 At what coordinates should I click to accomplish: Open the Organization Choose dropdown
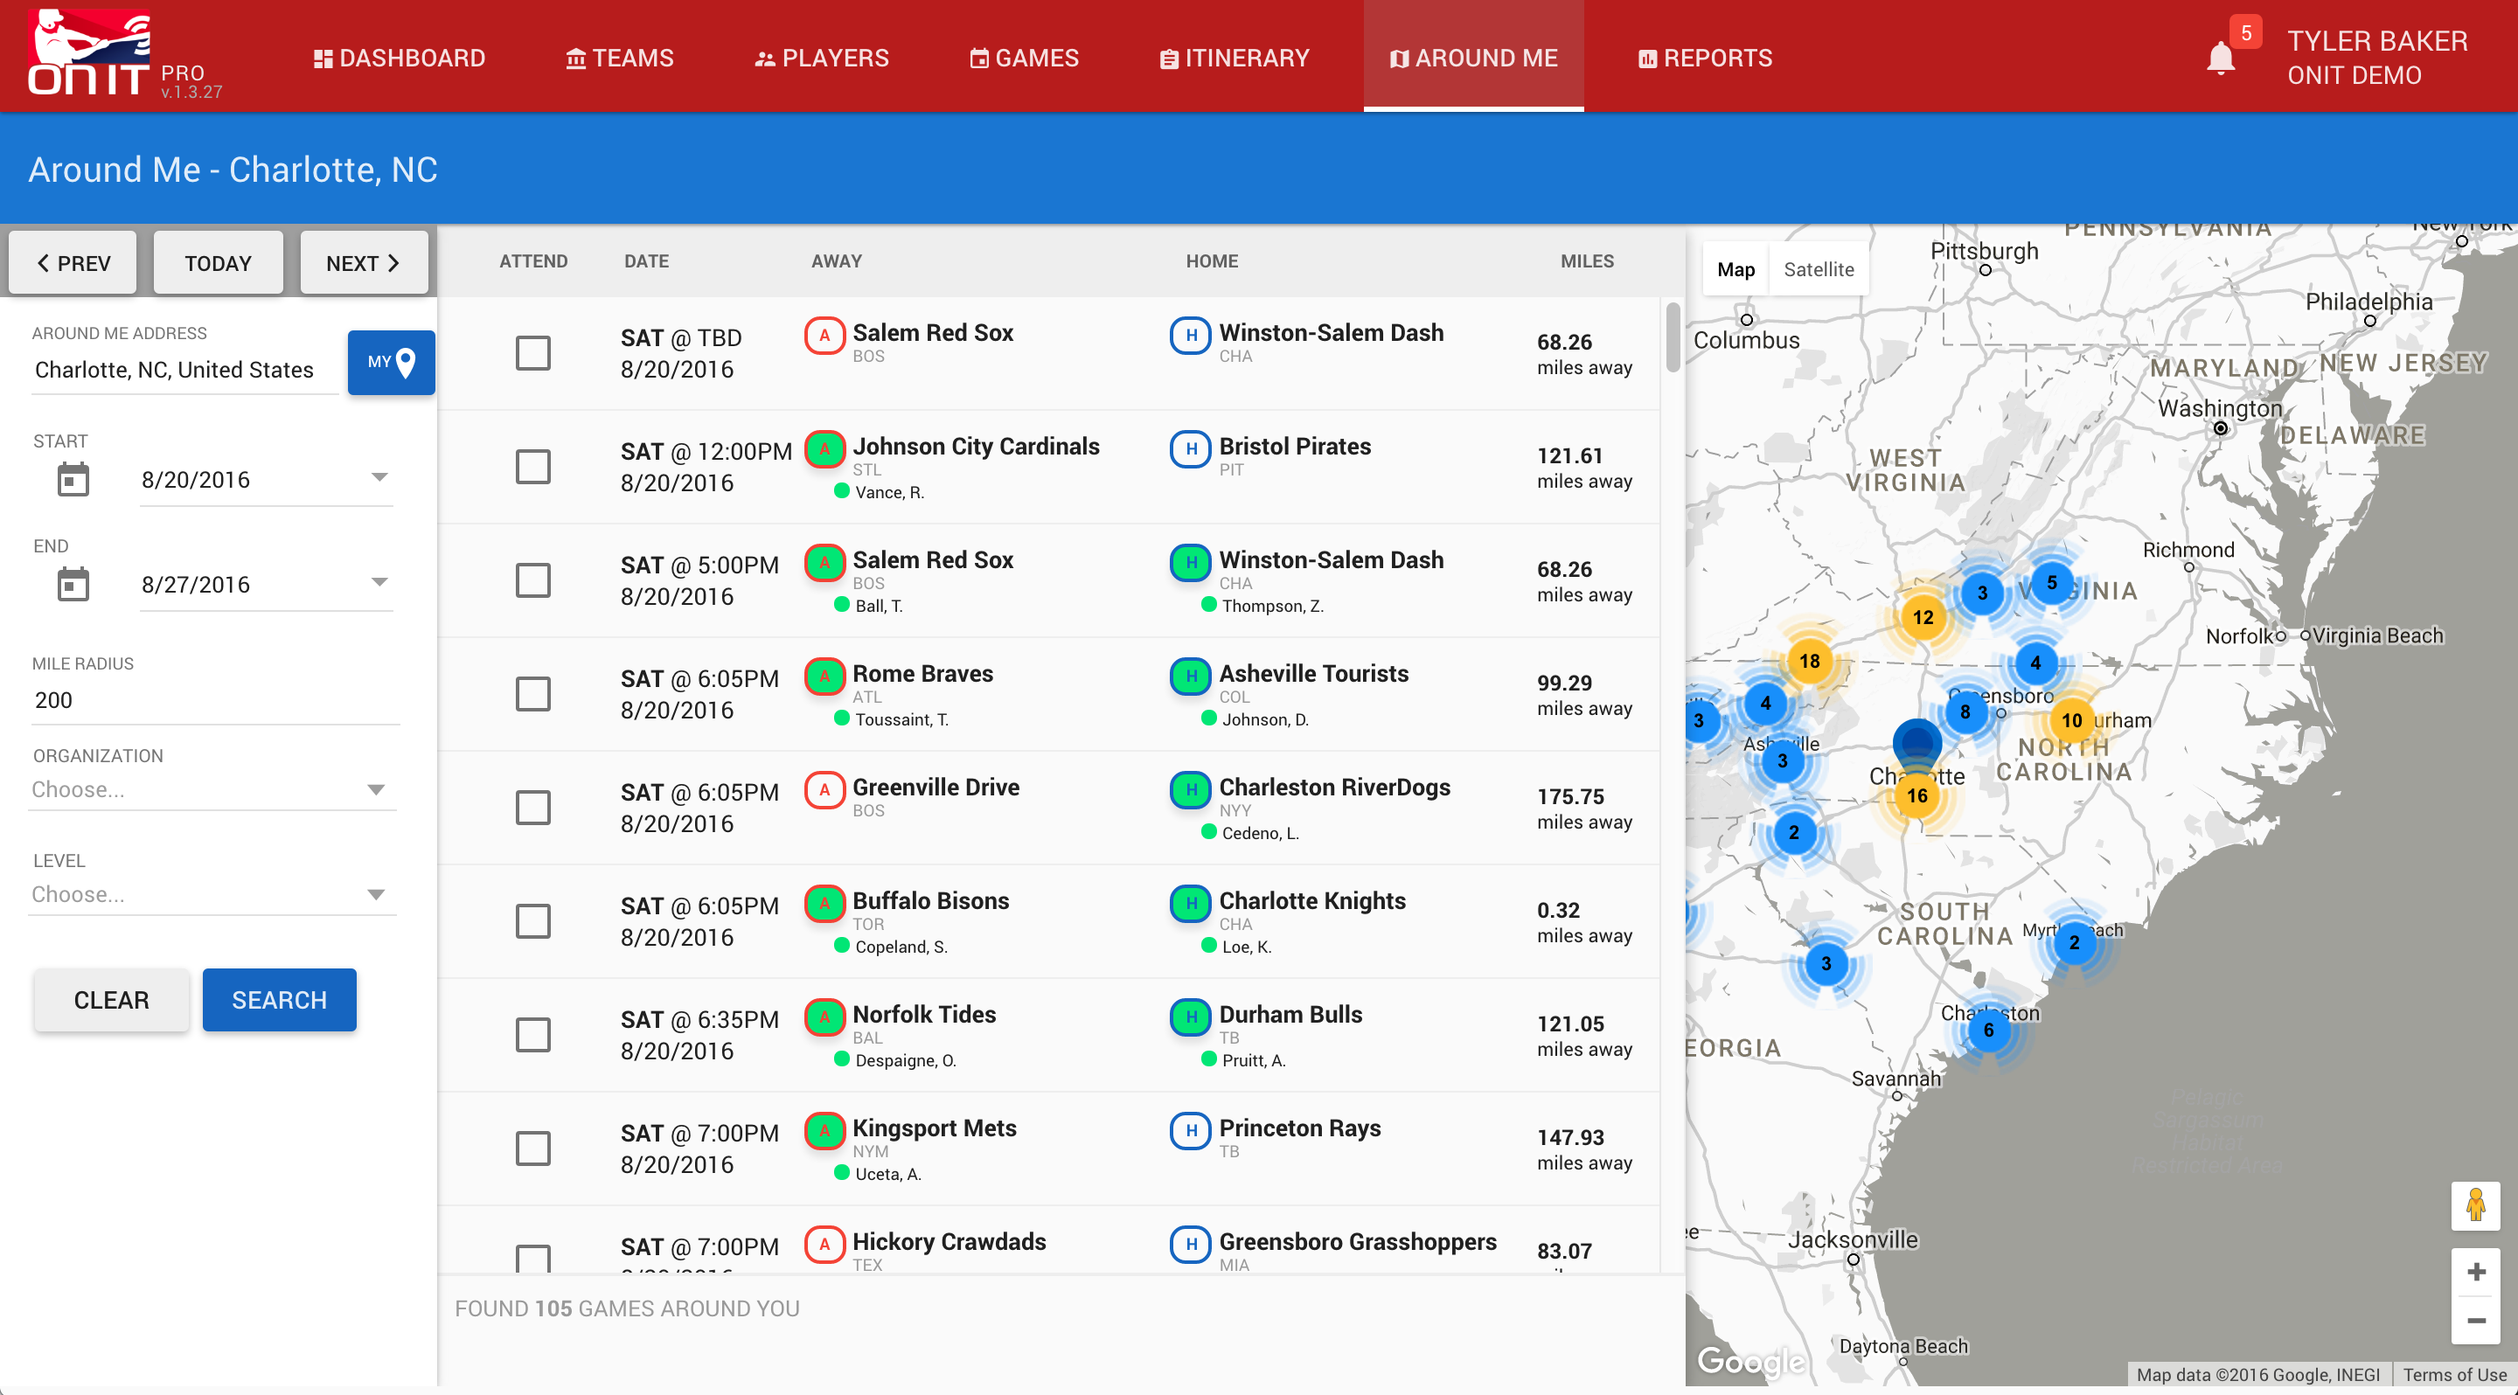click(211, 788)
